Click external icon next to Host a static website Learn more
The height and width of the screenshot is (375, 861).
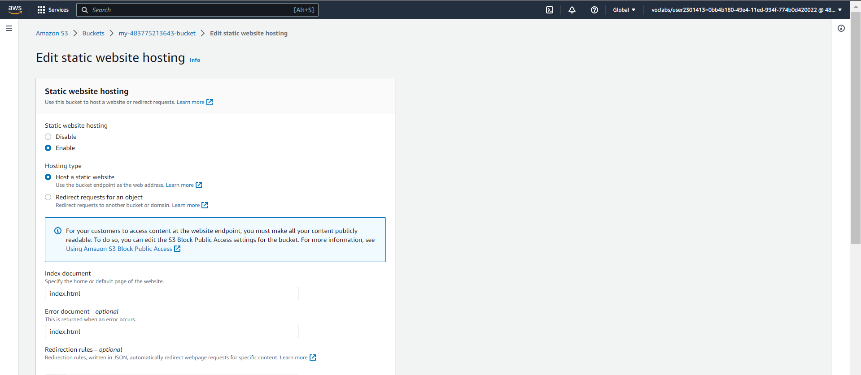(x=199, y=185)
